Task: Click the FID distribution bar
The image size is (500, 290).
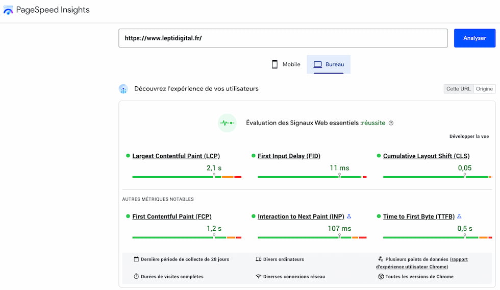Action: coord(312,177)
